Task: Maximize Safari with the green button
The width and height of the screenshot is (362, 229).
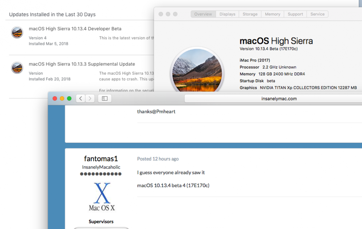Action: click(x=69, y=98)
